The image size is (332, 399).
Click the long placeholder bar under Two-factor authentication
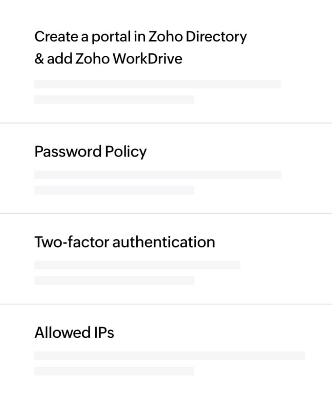tap(137, 265)
